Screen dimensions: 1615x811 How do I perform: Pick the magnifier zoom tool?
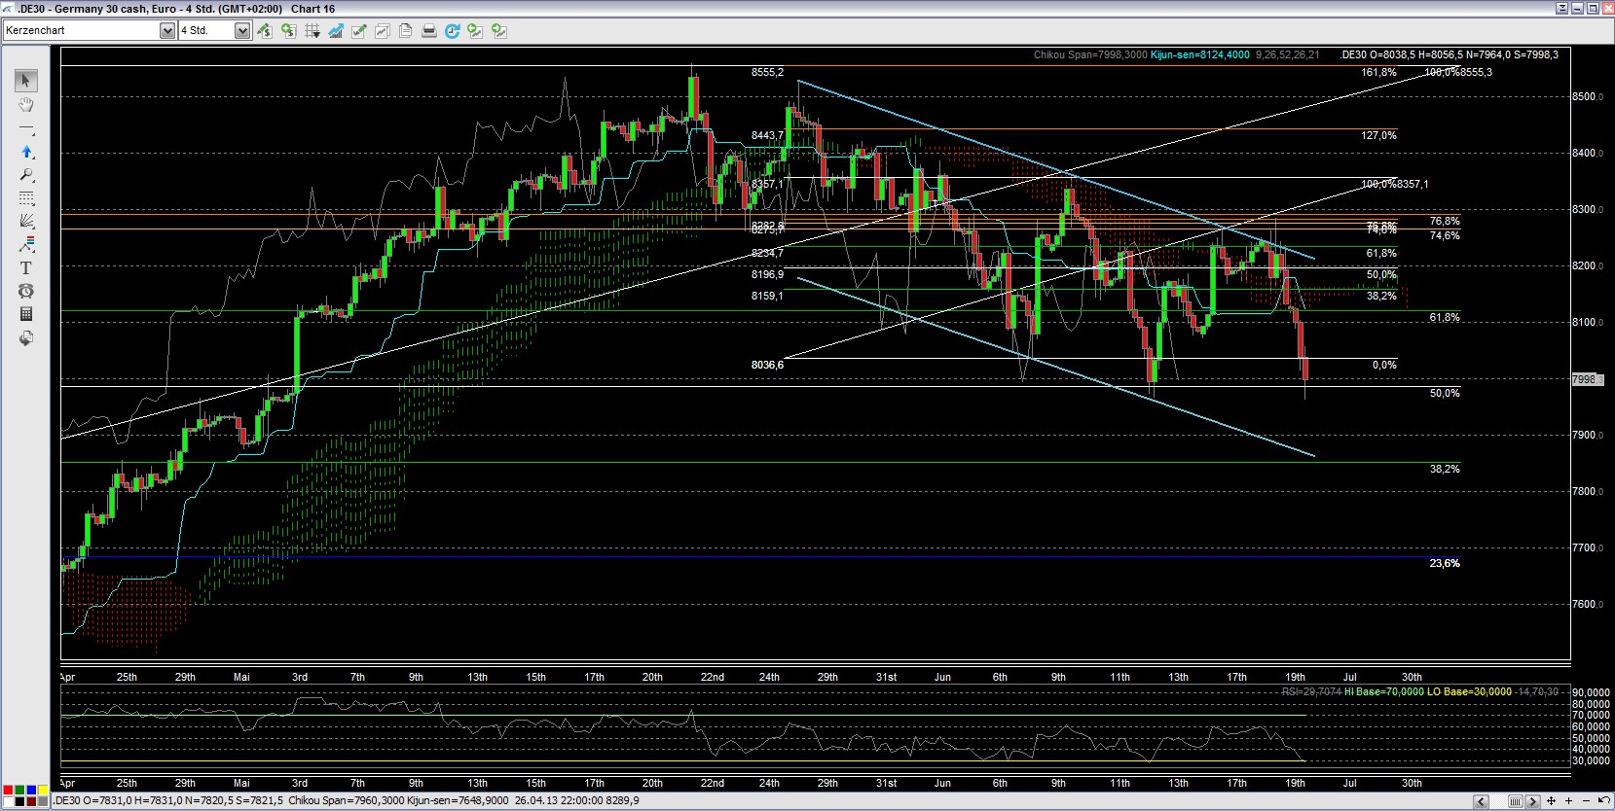point(26,175)
